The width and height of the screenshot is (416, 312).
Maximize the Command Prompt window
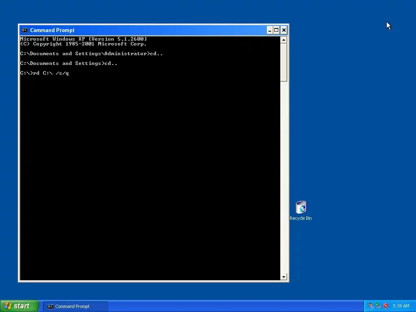pyautogui.click(x=276, y=30)
